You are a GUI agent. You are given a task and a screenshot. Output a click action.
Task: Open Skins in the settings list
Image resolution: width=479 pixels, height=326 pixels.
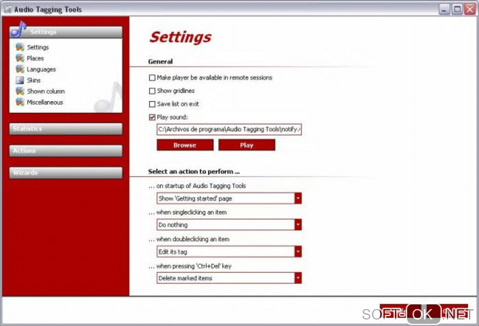click(x=34, y=80)
